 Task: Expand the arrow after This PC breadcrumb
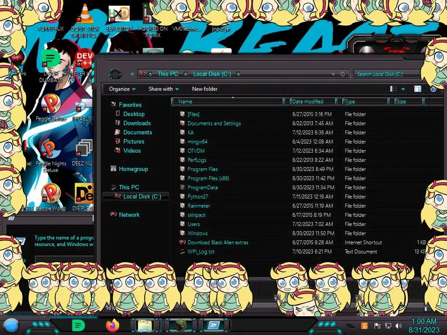pos(186,74)
